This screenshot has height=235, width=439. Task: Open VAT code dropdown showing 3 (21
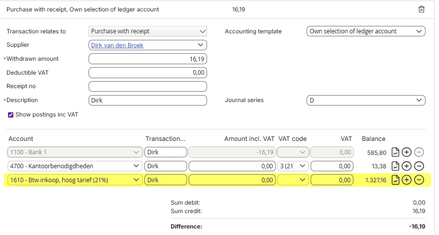click(293, 166)
